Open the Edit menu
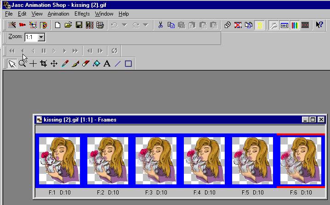330x205 pixels. coord(22,14)
